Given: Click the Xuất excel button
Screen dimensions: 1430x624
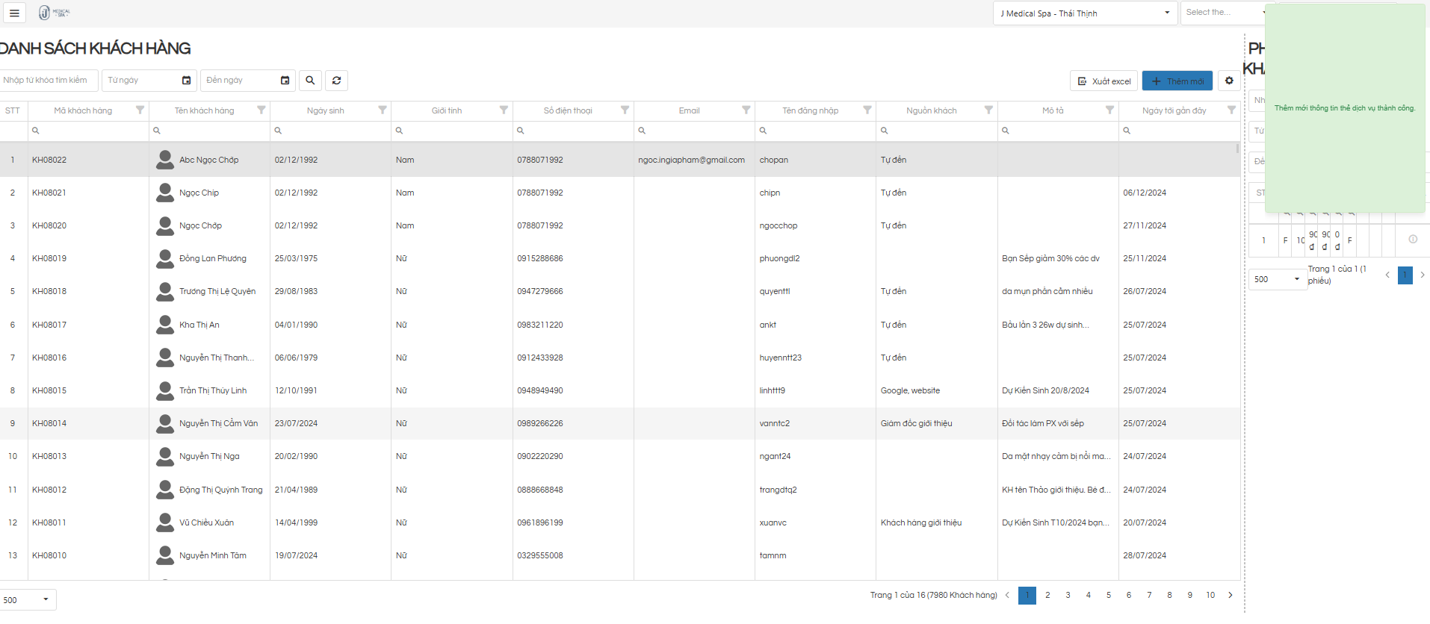Looking at the screenshot, I should click(1104, 81).
